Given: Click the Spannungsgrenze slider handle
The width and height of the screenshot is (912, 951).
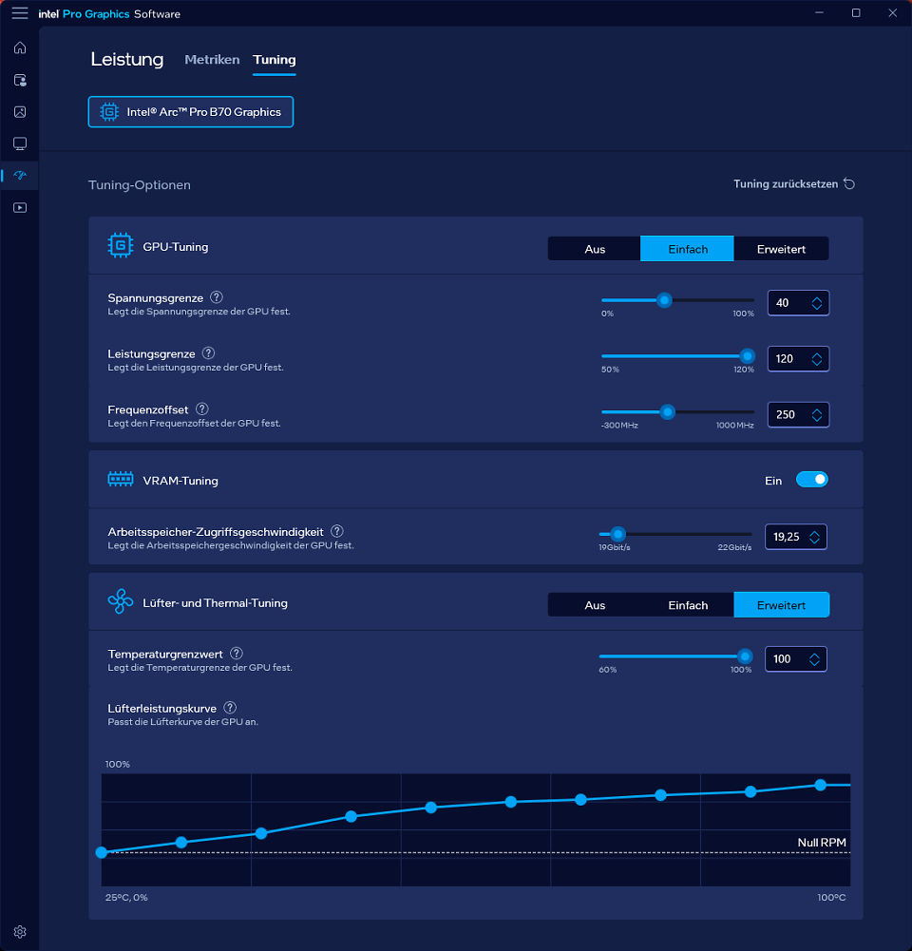Looking at the screenshot, I should pos(665,300).
